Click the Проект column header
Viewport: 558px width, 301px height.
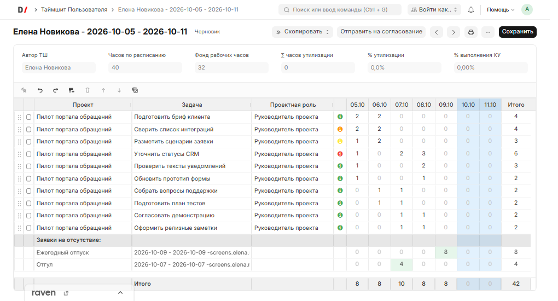click(x=83, y=105)
